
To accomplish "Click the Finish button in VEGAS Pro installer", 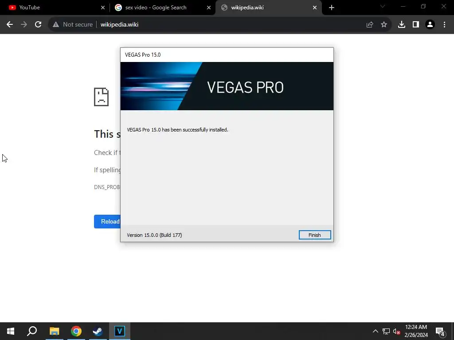I will click(314, 235).
